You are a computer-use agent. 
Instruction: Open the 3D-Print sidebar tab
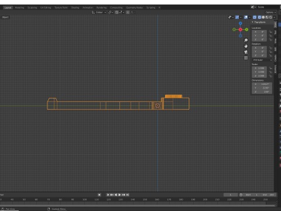pos(275,69)
